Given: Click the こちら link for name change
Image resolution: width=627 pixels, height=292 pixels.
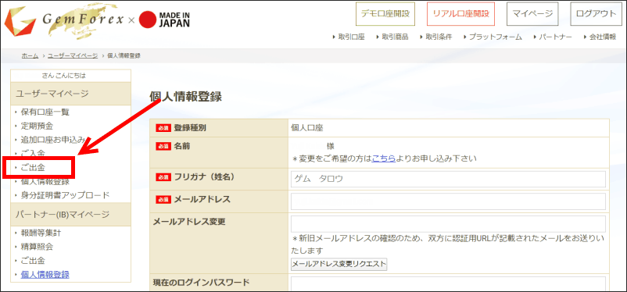Looking at the screenshot, I should point(384,158).
